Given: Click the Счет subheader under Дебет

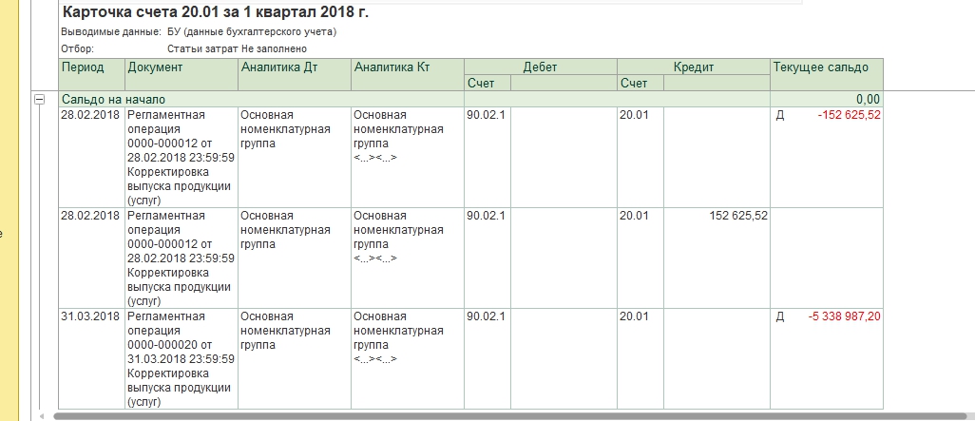Looking at the screenshot, I should (x=487, y=83).
